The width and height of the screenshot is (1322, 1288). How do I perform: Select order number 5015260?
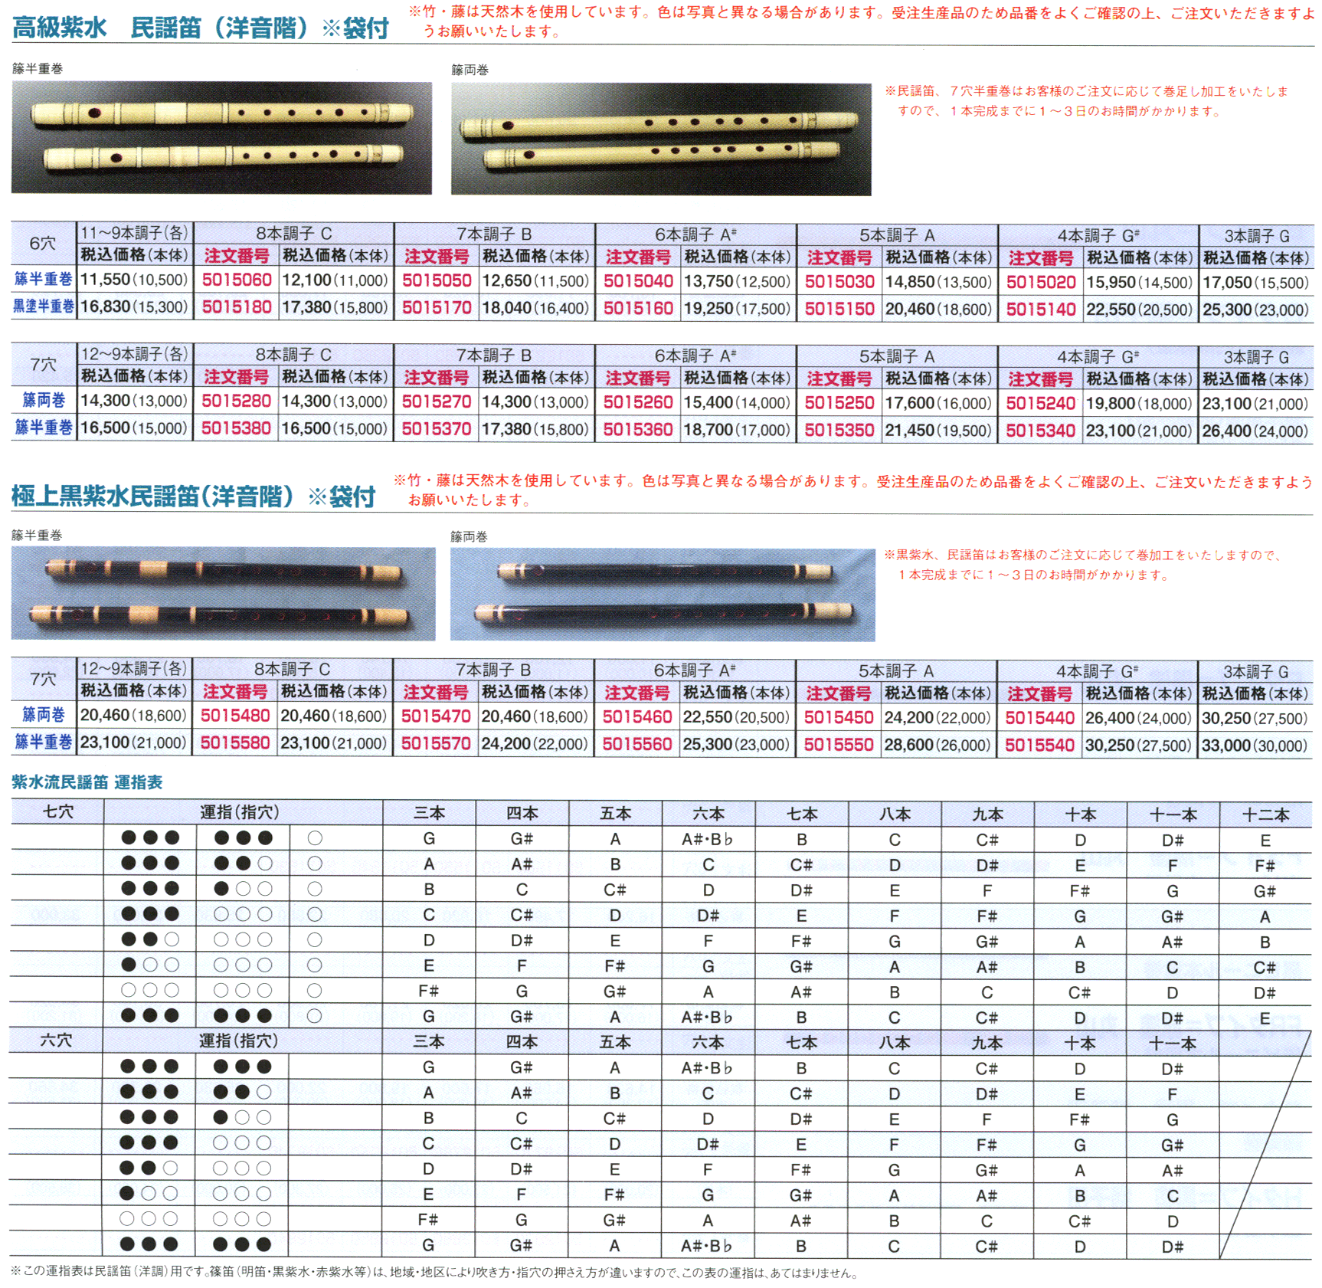tap(638, 402)
